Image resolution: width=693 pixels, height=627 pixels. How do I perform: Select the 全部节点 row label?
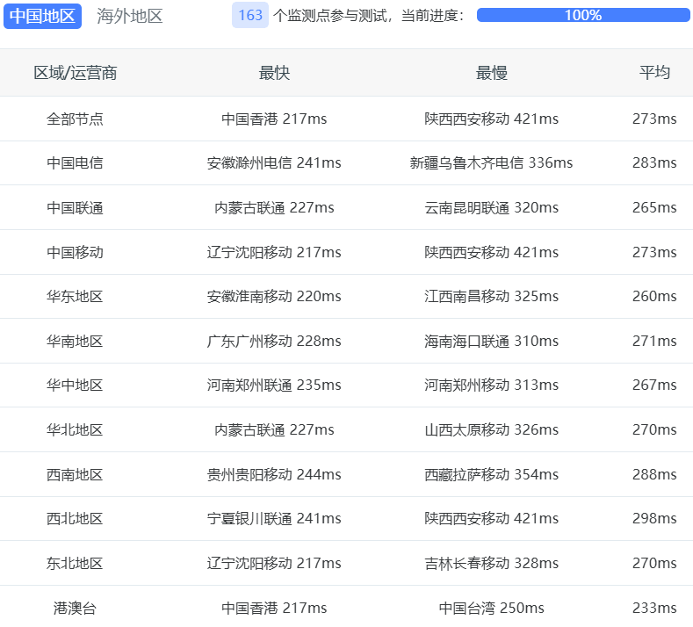point(76,119)
